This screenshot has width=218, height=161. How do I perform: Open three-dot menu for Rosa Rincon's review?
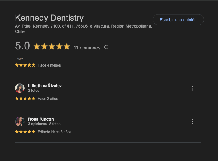(x=193, y=121)
